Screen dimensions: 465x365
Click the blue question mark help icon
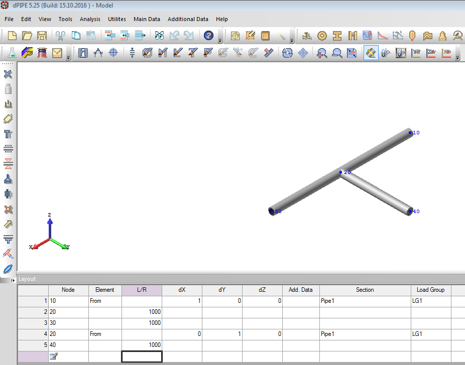click(208, 36)
